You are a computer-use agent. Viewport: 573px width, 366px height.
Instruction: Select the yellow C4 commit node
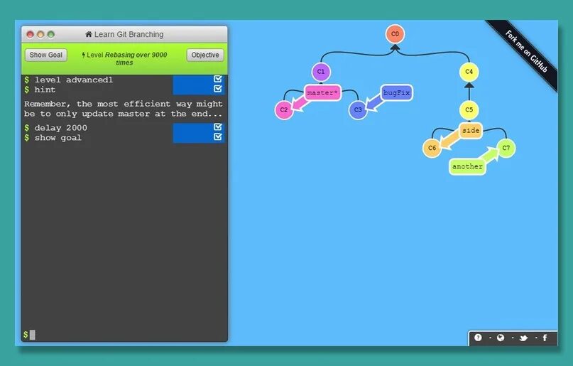pos(469,72)
